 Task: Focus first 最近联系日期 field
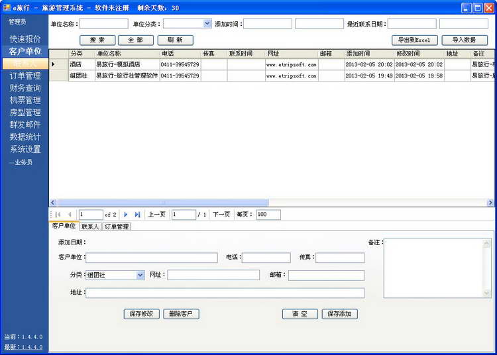pos(412,24)
